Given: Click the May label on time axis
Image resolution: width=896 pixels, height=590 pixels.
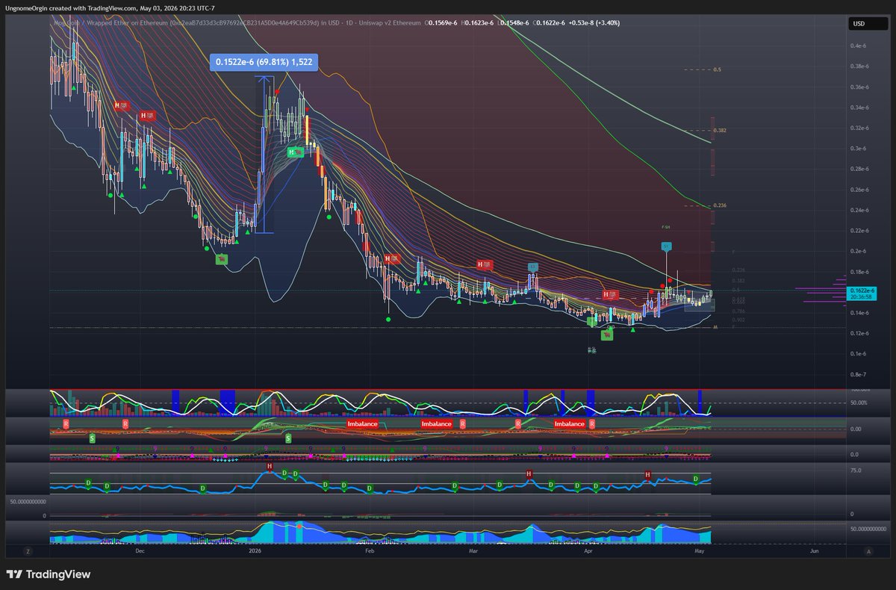Looking at the screenshot, I should coord(700,551).
